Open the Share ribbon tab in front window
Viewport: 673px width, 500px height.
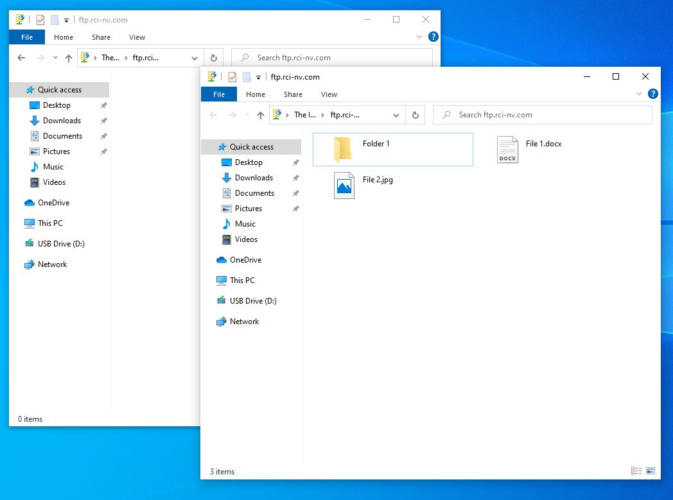tap(293, 94)
